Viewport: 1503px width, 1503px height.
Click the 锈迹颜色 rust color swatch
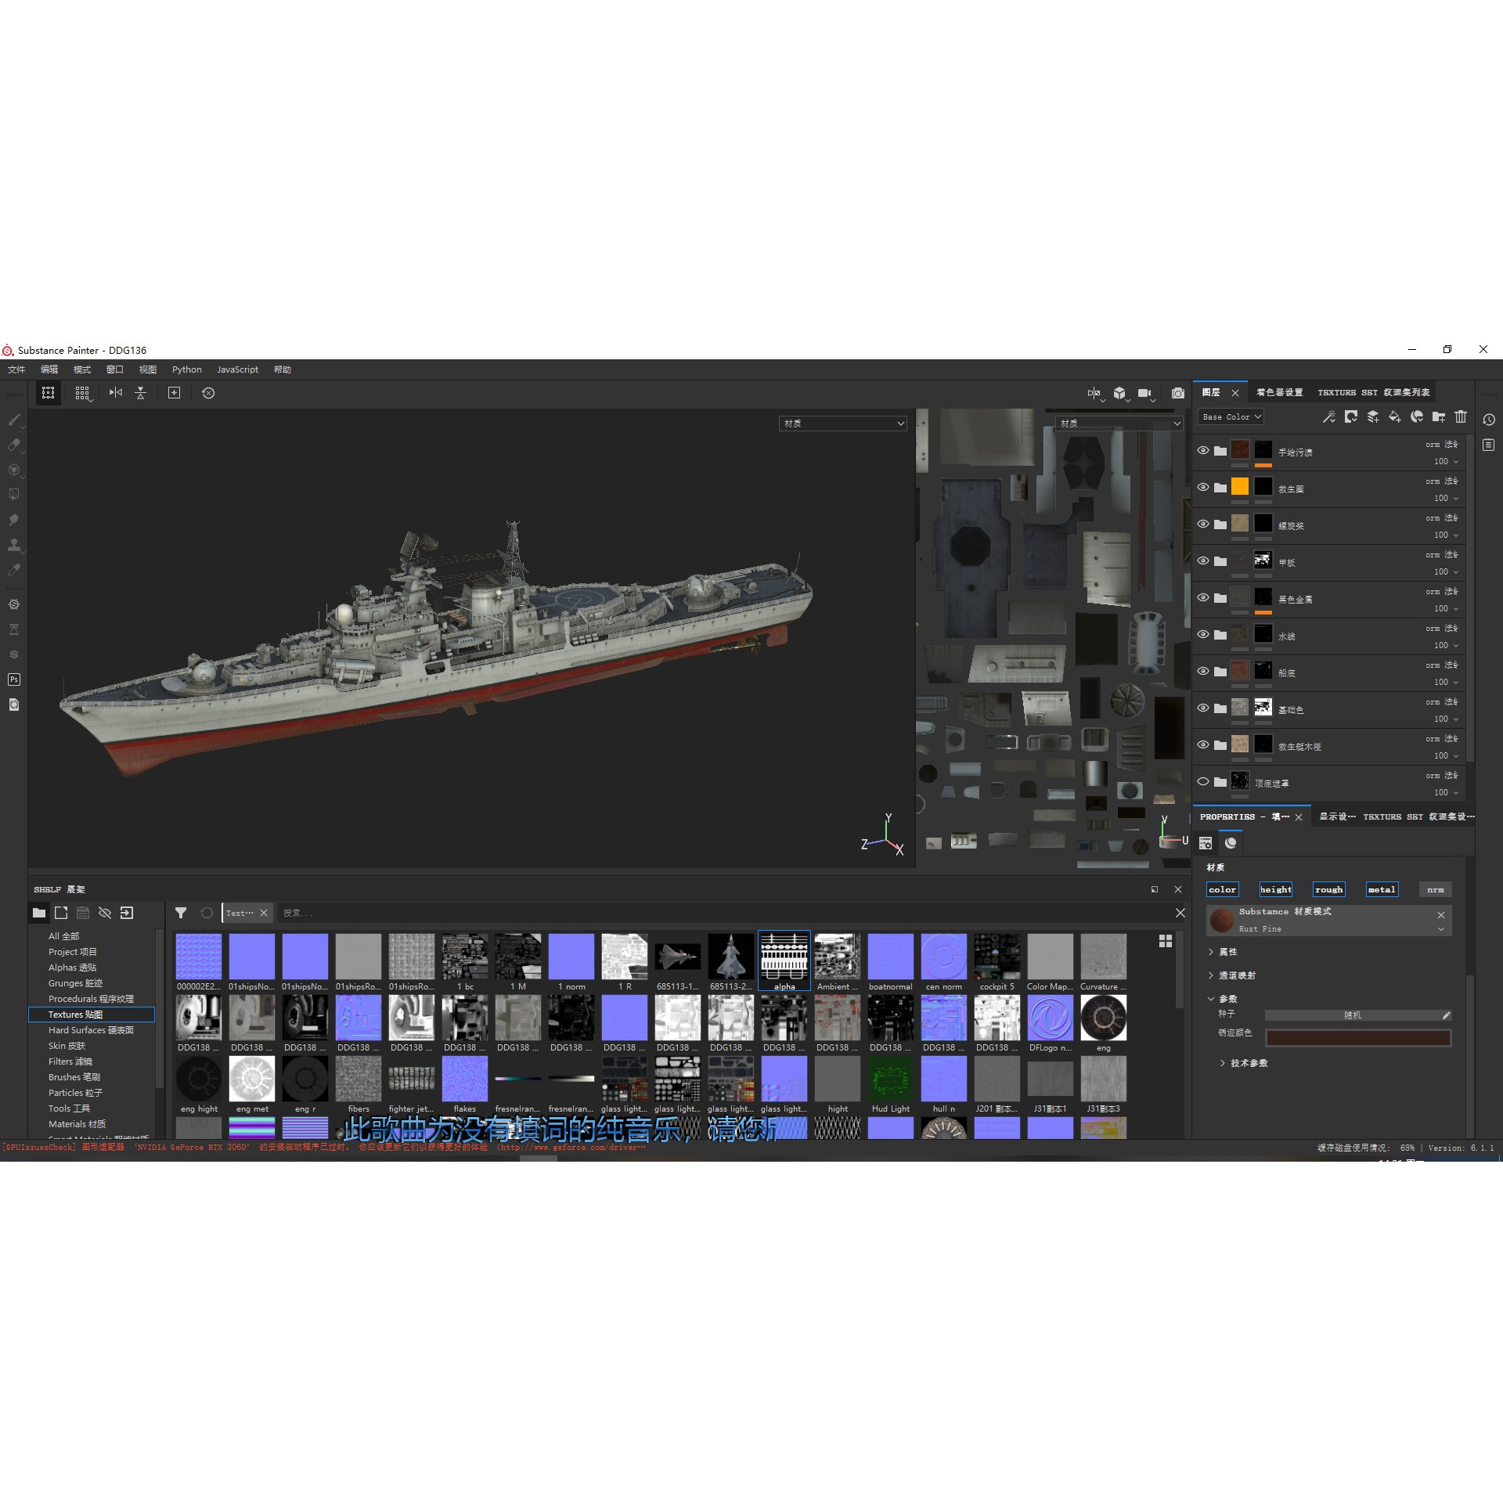(1358, 1038)
